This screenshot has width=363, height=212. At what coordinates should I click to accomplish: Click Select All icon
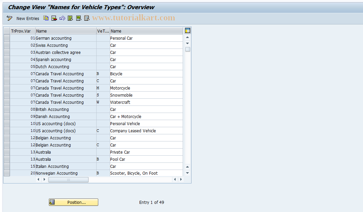(x=70, y=18)
